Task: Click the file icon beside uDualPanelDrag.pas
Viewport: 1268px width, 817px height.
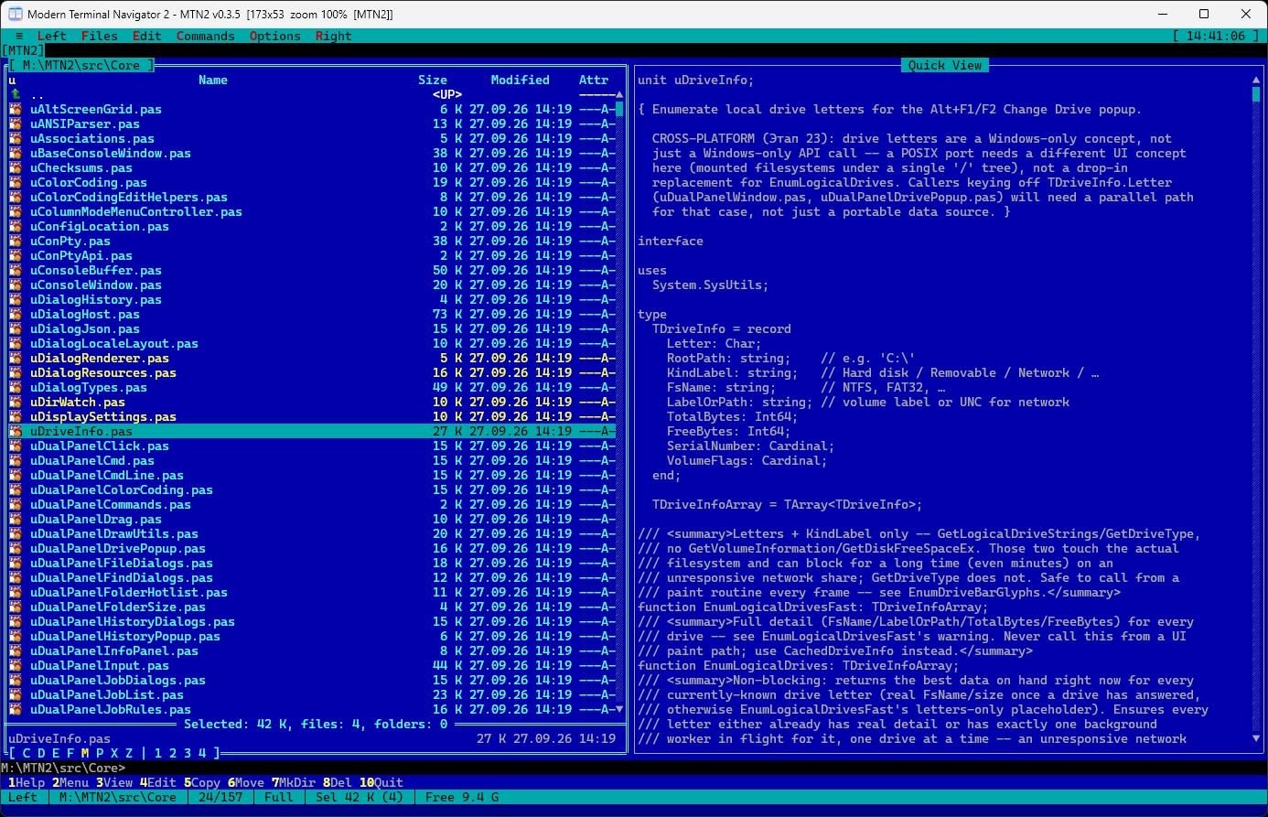Action: (16, 519)
